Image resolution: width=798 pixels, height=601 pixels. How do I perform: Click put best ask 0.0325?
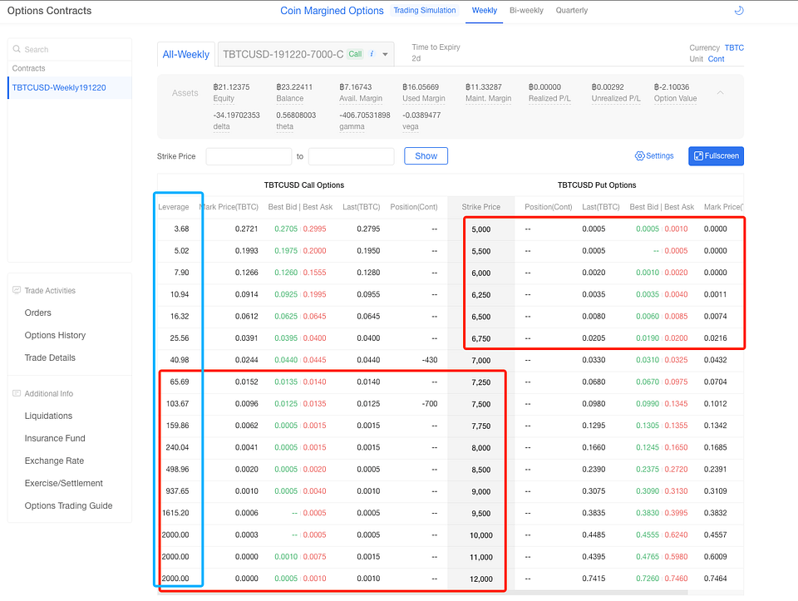click(x=676, y=360)
